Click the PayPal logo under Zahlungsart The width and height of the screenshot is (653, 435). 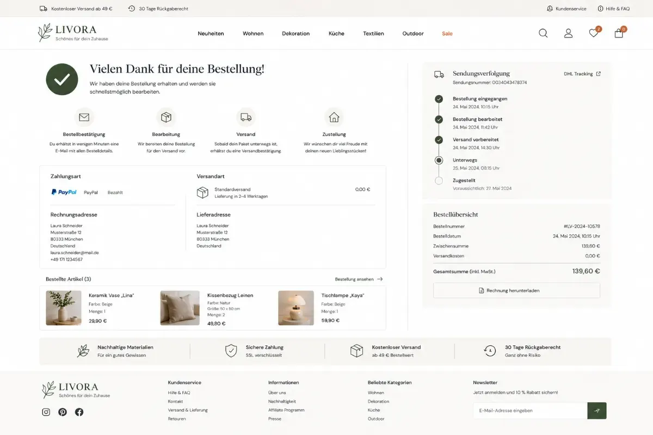click(x=64, y=192)
